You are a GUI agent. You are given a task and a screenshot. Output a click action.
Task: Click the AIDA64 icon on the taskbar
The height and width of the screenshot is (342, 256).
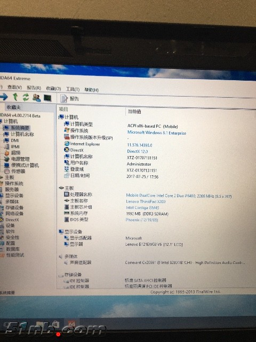tap(71, 324)
